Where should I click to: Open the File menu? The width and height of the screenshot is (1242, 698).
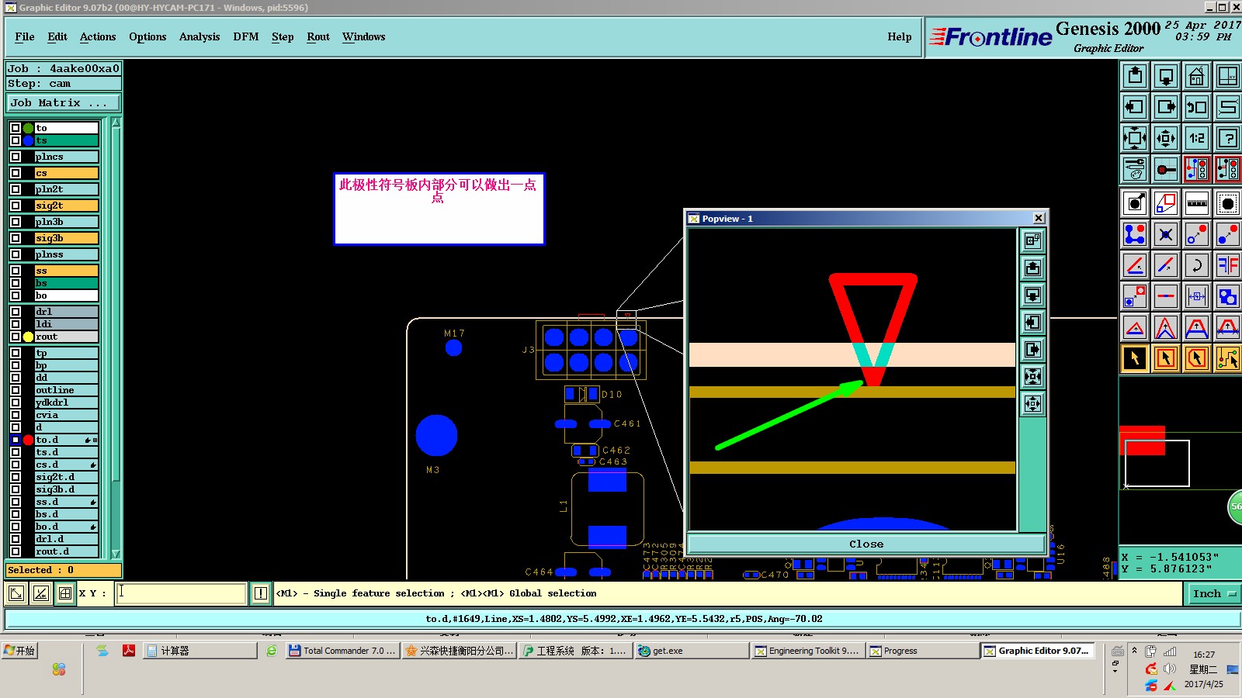coord(25,36)
